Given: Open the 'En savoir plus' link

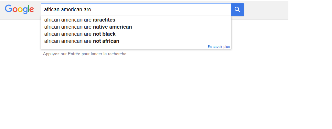Looking at the screenshot, I should pos(219,47).
